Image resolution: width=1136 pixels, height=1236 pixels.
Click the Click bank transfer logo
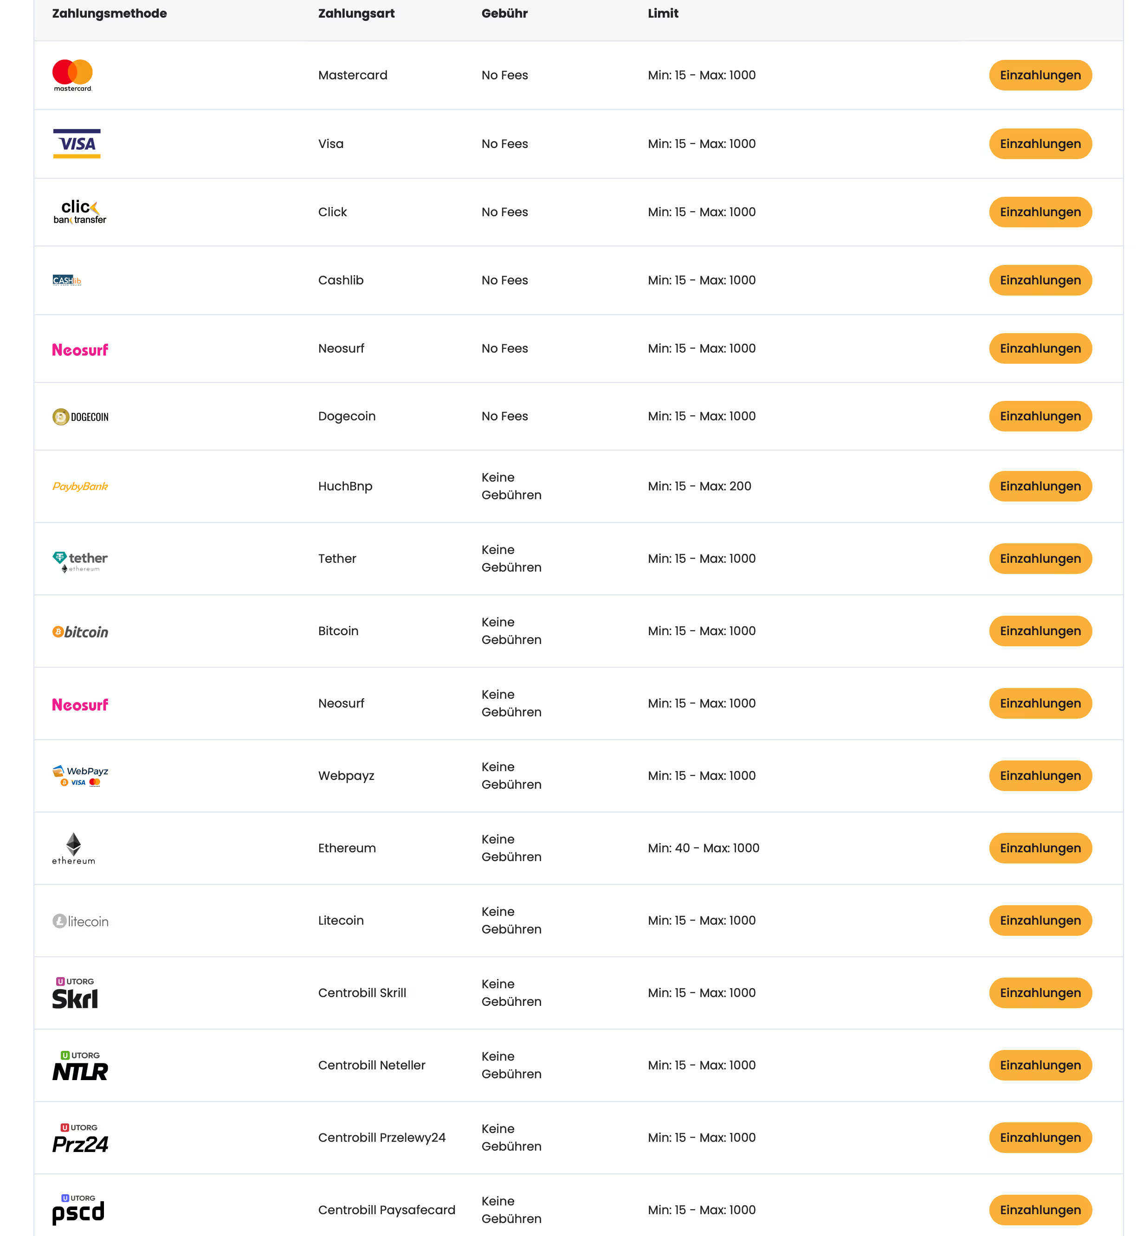coord(79,212)
